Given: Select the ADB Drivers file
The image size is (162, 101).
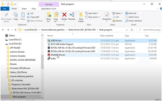Looking at the screenshot, I should tap(102, 41).
